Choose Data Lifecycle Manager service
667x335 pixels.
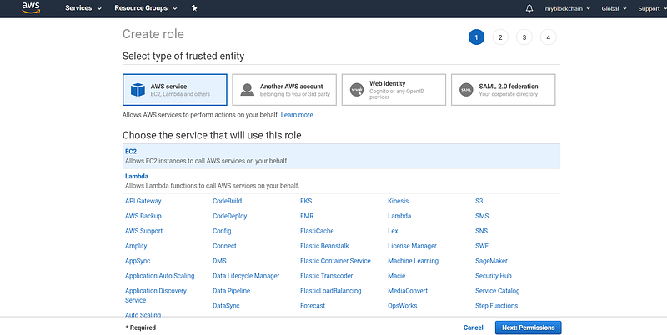coord(246,276)
